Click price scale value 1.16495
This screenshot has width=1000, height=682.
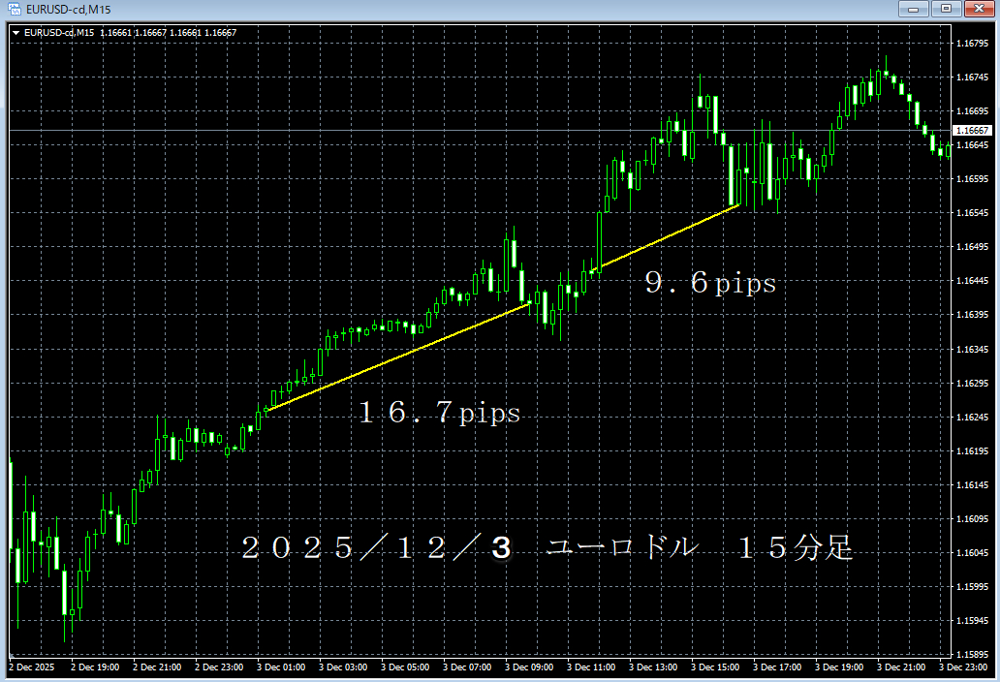pos(972,247)
